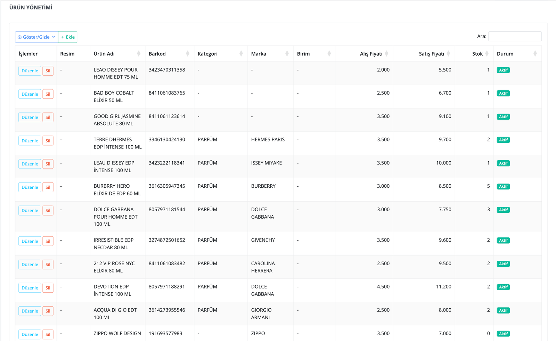The height and width of the screenshot is (341, 556).
Task: Delete 212 VIP ROSE NYC ELİXİR row
Action: (48, 265)
